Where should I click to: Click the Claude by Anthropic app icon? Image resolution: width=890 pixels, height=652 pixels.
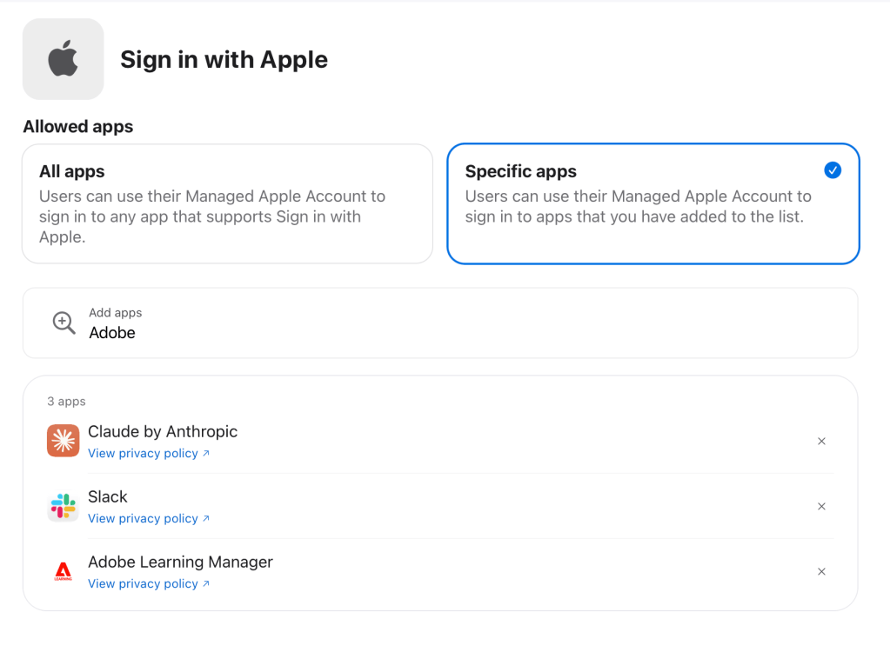click(x=63, y=441)
